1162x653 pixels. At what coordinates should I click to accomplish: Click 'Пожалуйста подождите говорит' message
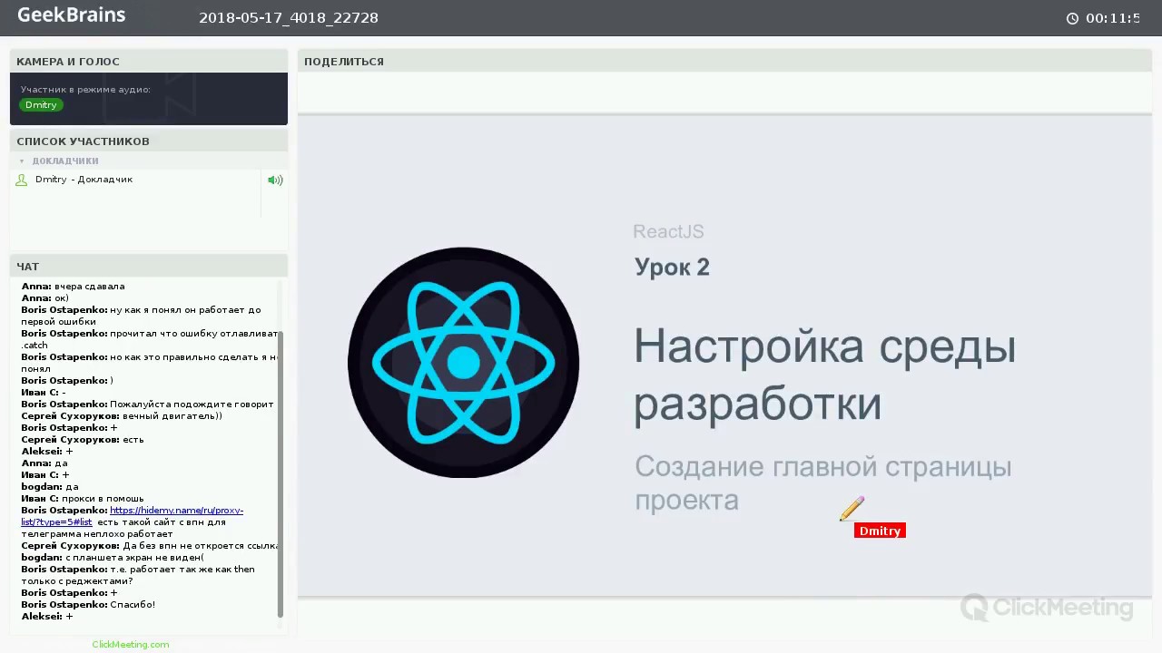(192, 404)
